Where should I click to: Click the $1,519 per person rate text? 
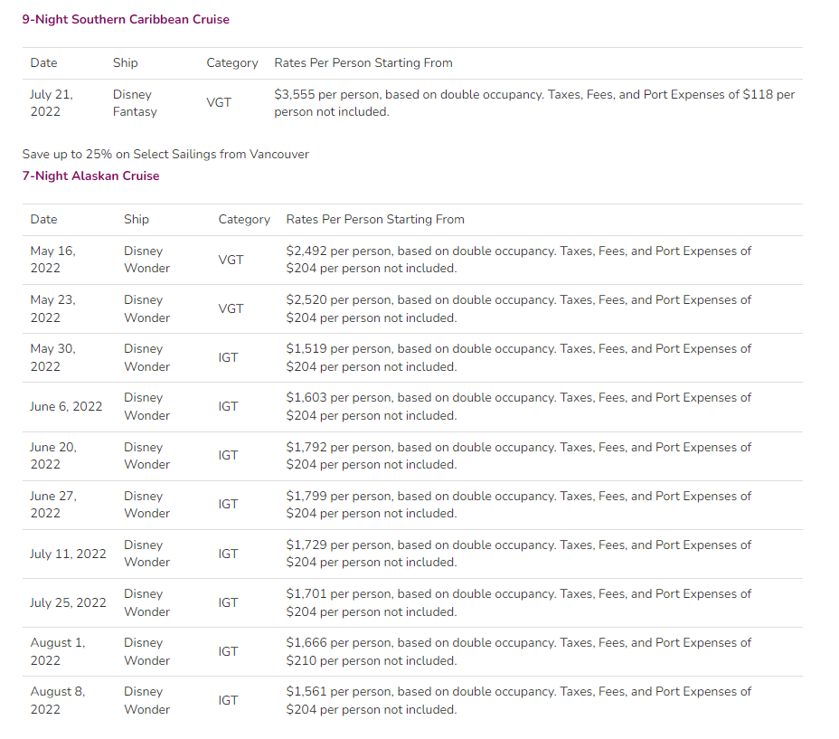(518, 357)
